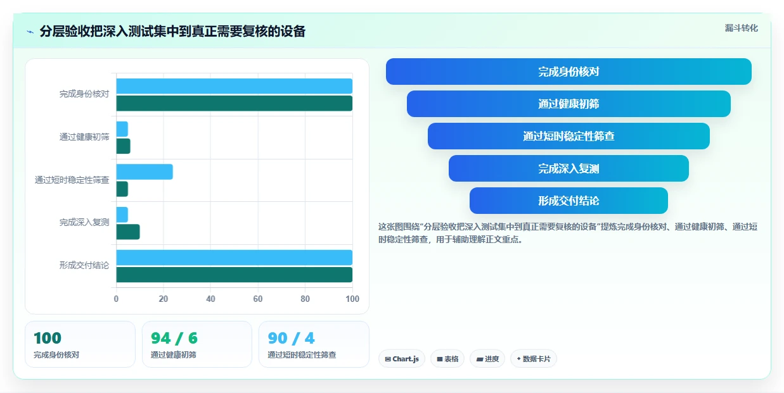Select the 形成交付结论 funnel stage
784x393 pixels.
(x=569, y=201)
